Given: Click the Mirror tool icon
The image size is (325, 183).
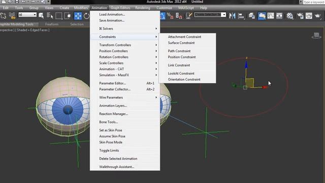Looking at the screenshot, I should [233, 16].
